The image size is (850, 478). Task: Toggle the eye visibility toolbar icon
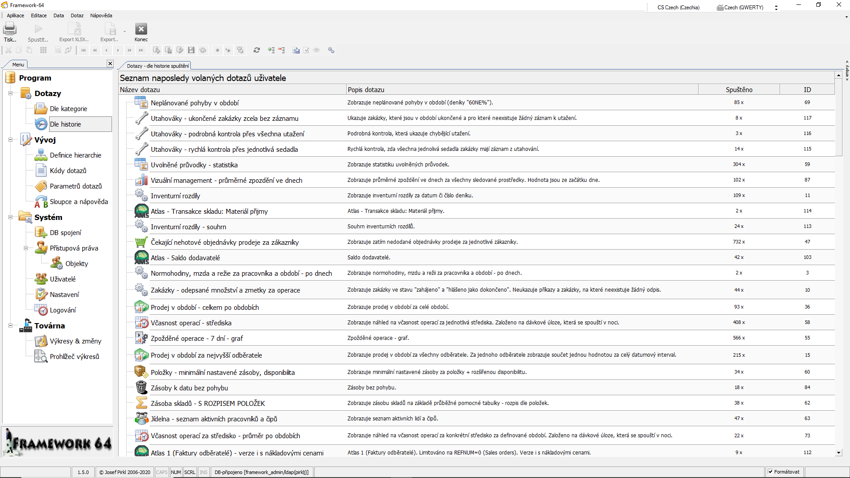coord(317,50)
